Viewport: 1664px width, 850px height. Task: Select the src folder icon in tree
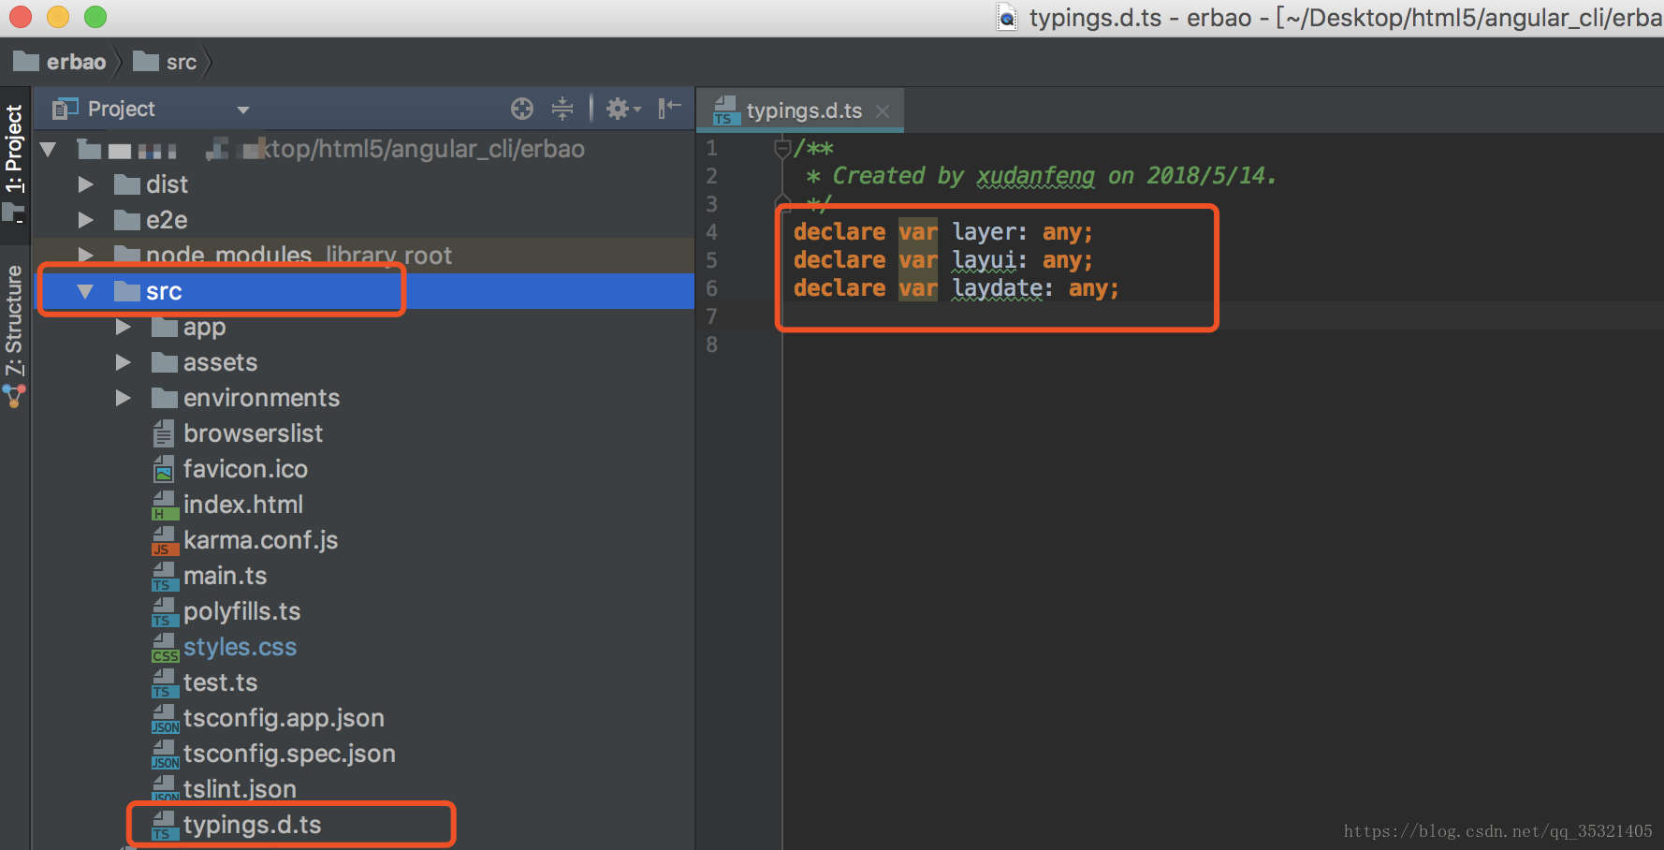point(127,291)
